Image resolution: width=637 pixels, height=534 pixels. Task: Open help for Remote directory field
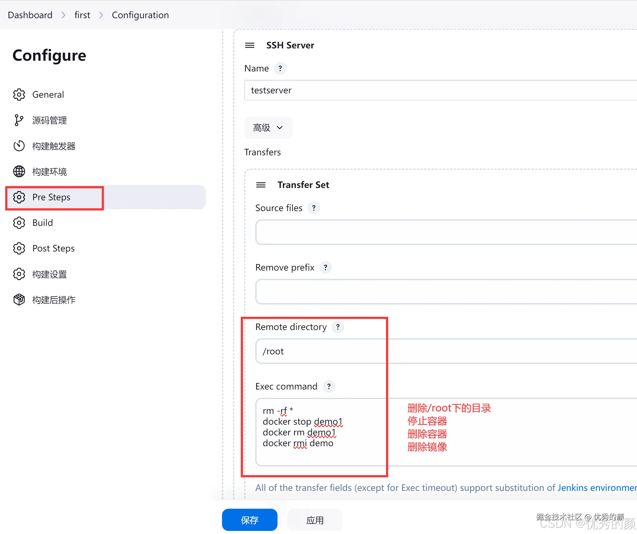pos(338,327)
